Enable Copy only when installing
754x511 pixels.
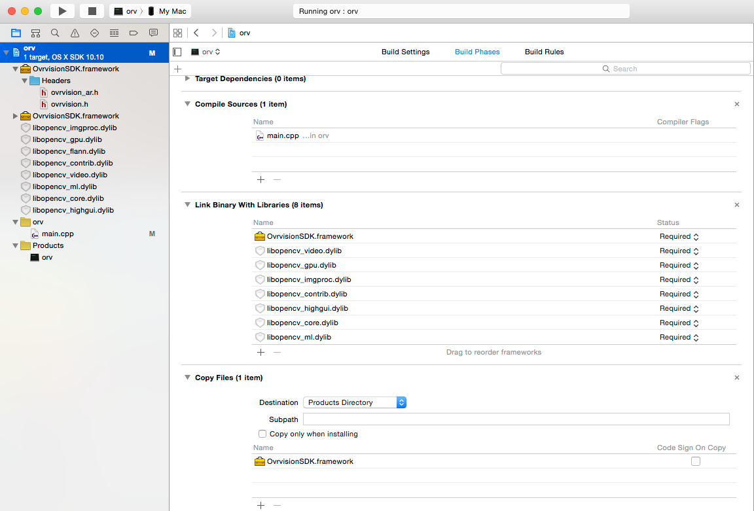coord(262,434)
